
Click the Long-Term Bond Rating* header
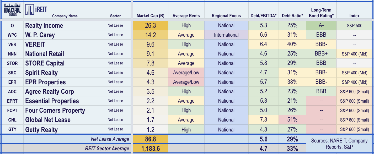321,13
